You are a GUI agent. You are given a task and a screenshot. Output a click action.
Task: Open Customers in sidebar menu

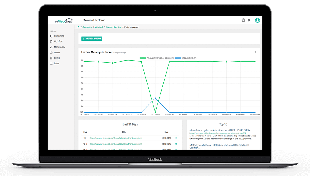[59, 36]
